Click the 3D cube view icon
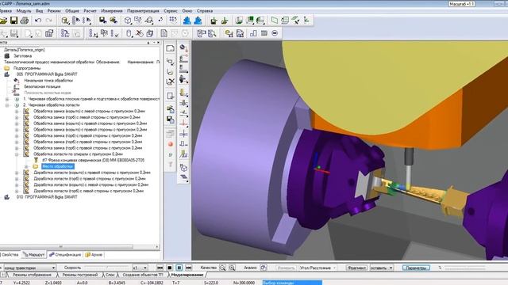This screenshot has height=285, width=508. tap(128, 21)
